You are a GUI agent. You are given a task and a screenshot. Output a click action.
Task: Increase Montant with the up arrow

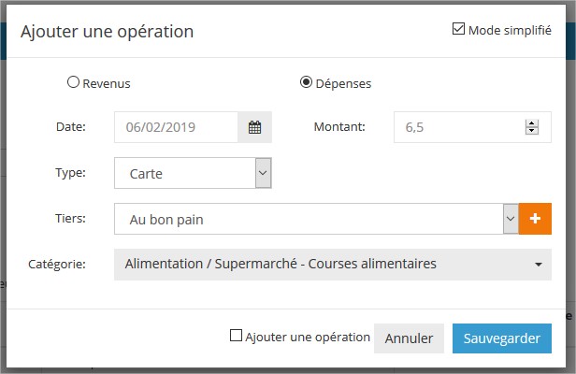(x=531, y=123)
